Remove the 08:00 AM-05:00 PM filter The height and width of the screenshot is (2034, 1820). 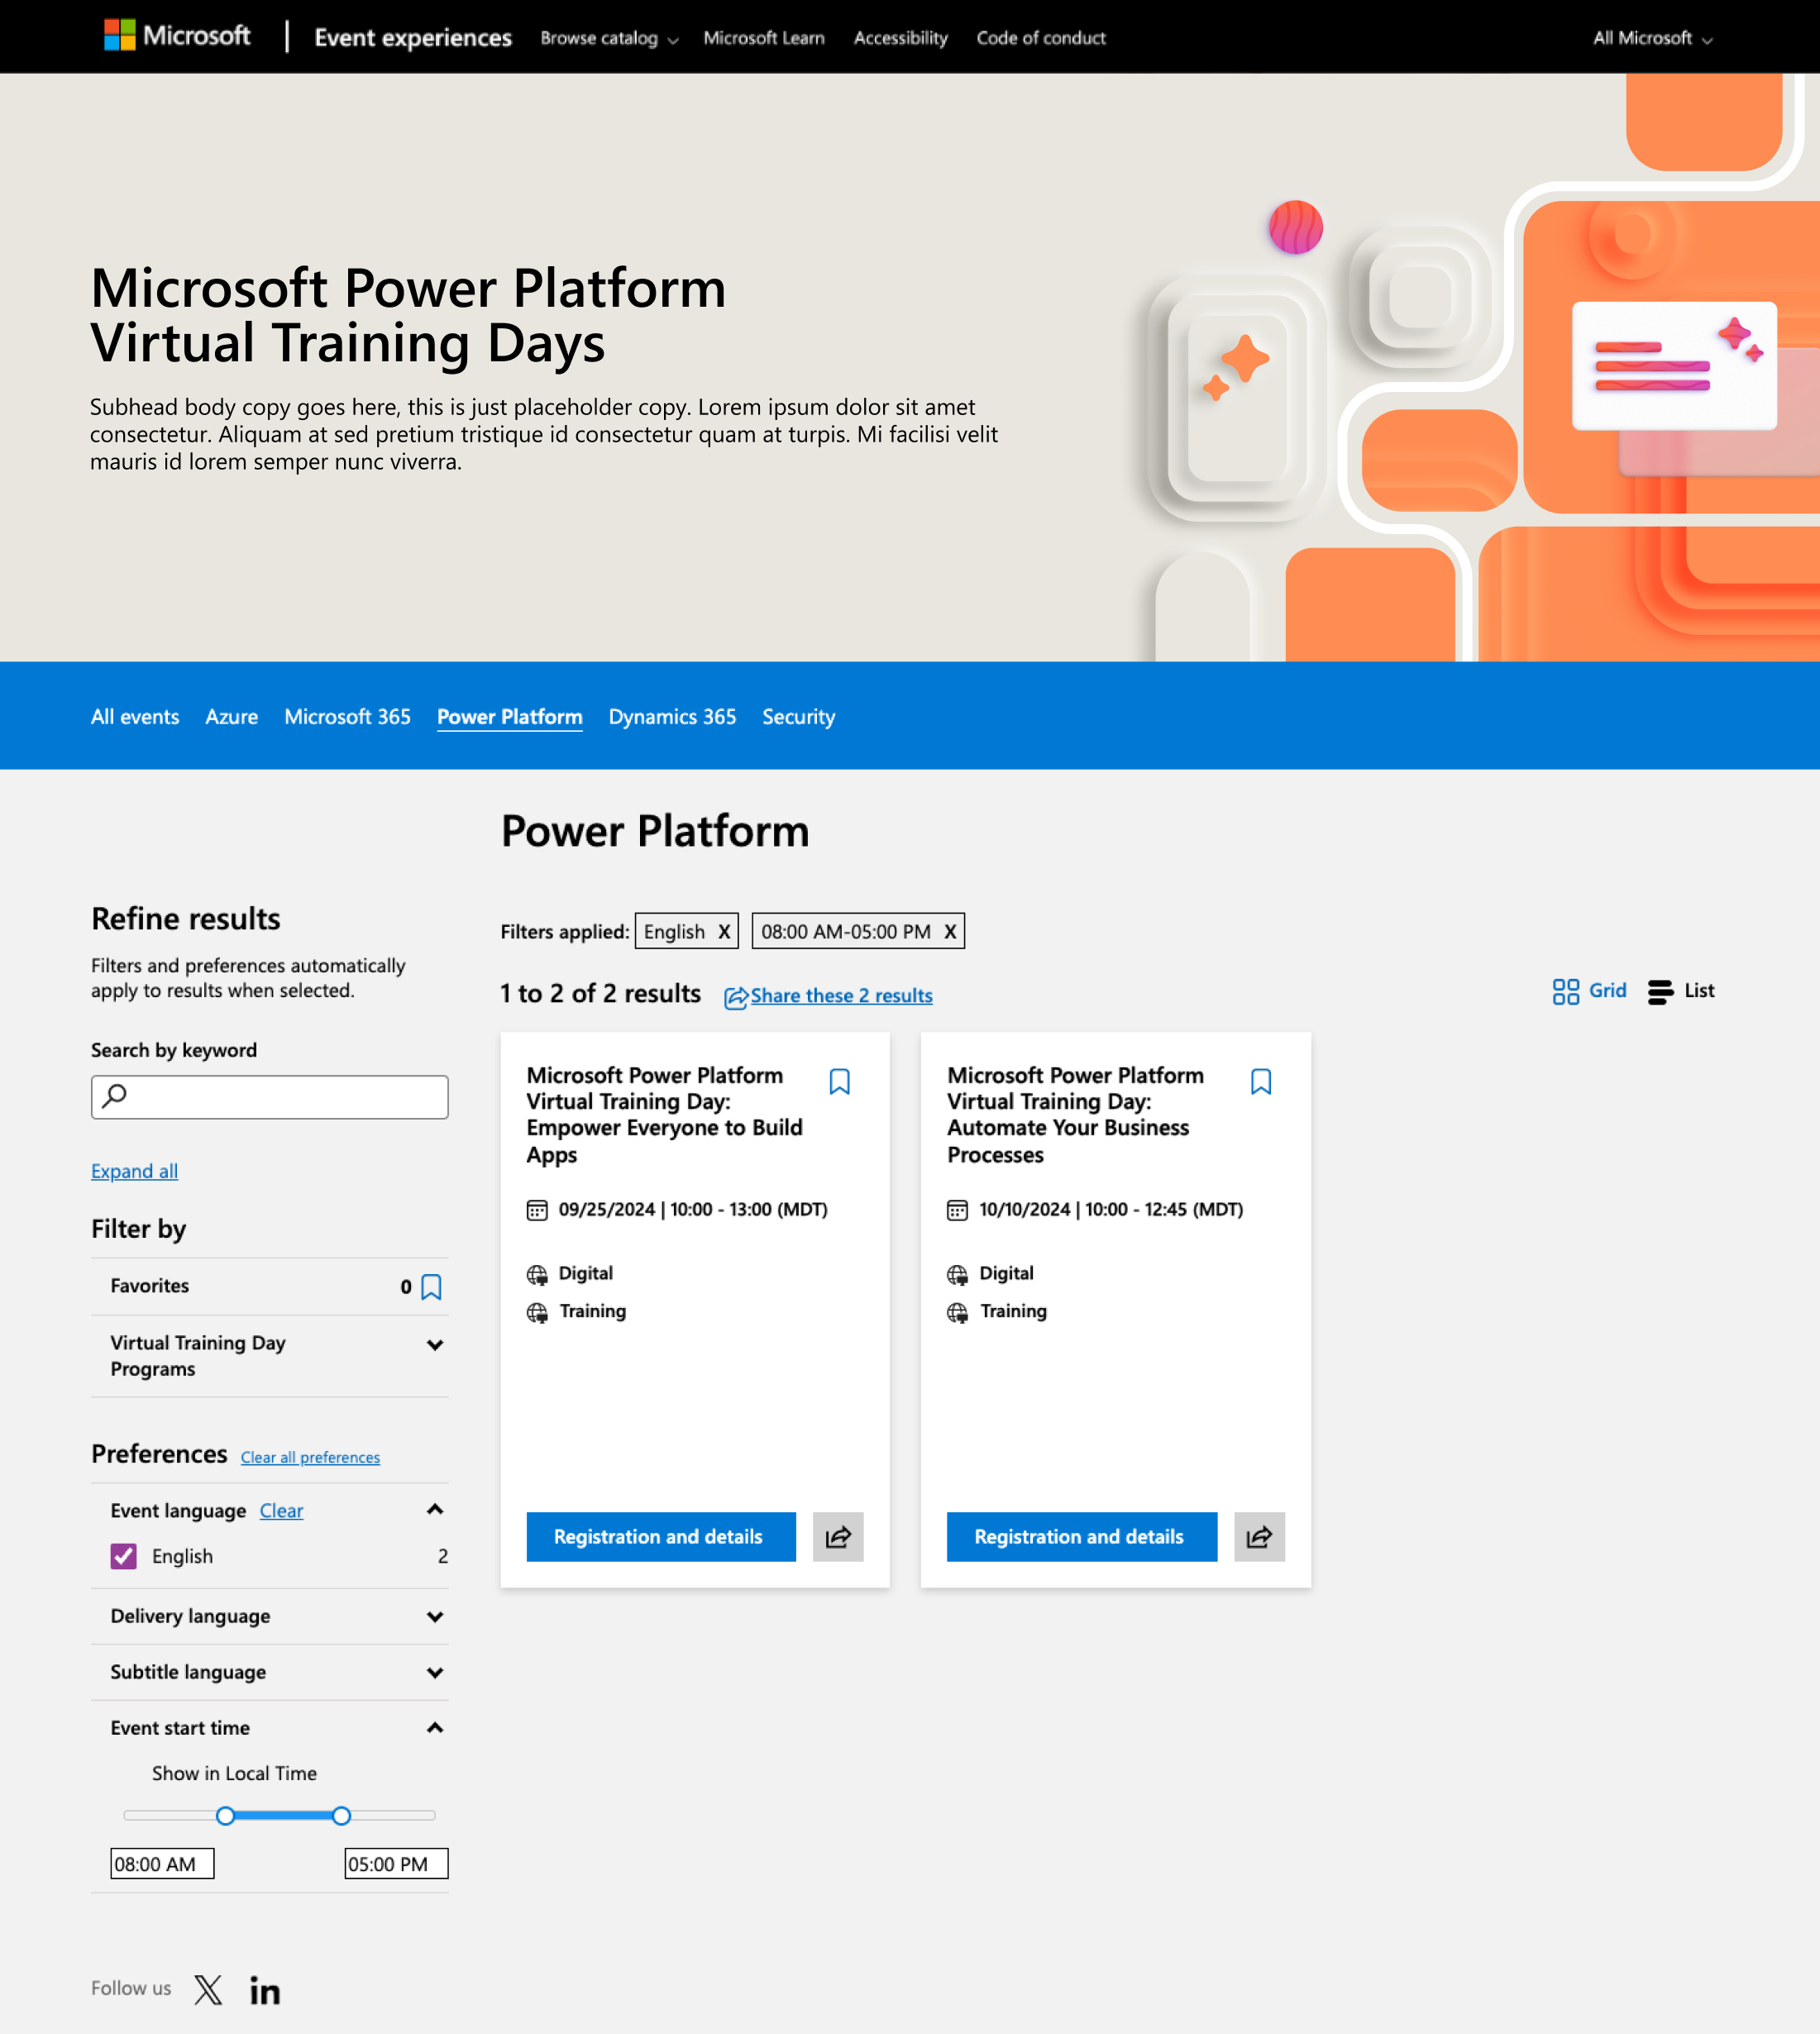(x=950, y=931)
